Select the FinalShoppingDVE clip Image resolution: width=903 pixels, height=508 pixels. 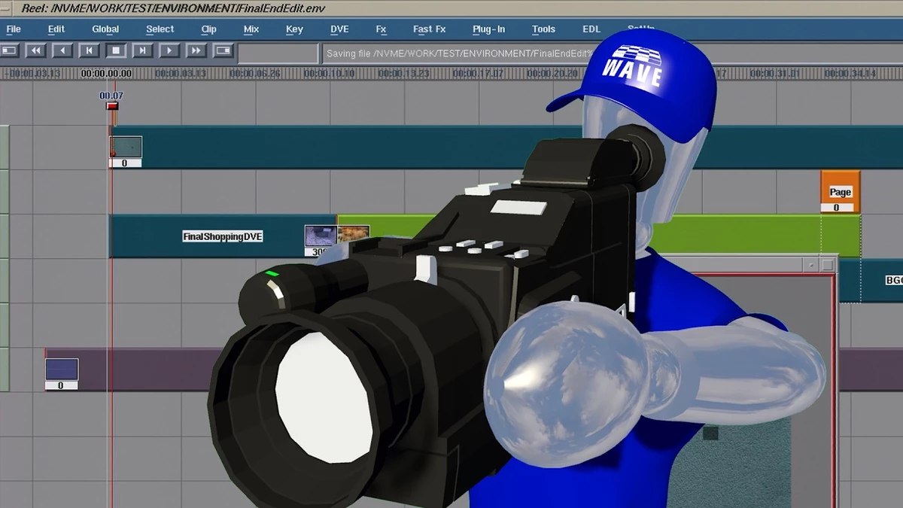[x=223, y=236]
